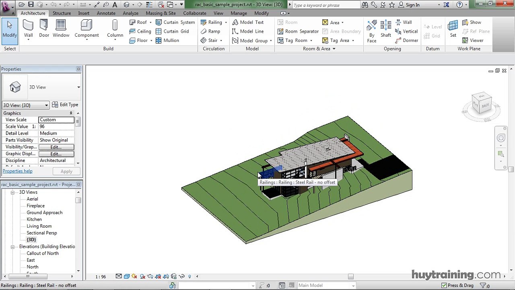This screenshot has width=515, height=290.
Task: Open detail level in view control bar
Action: coord(119,276)
